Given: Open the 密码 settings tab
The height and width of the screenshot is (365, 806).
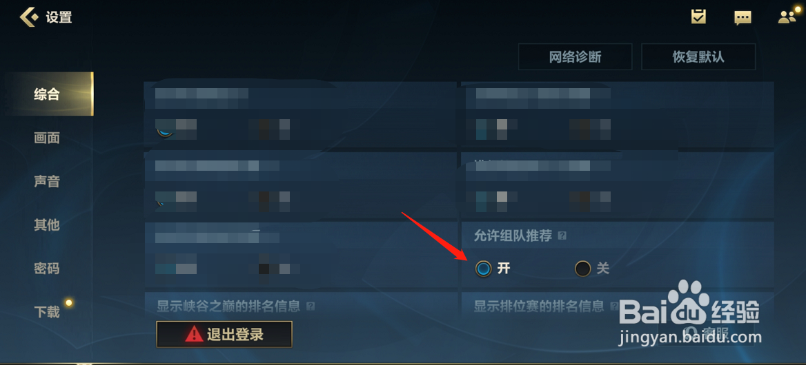Looking at the screenshot, I should coord(48,268).
